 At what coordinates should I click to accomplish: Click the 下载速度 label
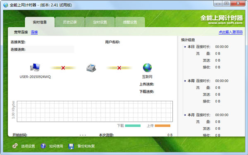(147, 92)
